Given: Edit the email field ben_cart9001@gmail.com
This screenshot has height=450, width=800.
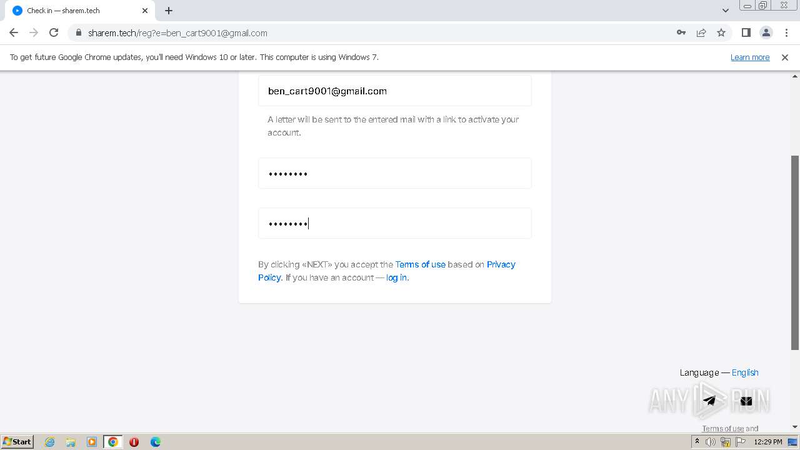Looking at the screenshot, I should [395, 91].
